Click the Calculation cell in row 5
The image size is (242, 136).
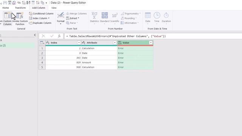click(99, 67)
